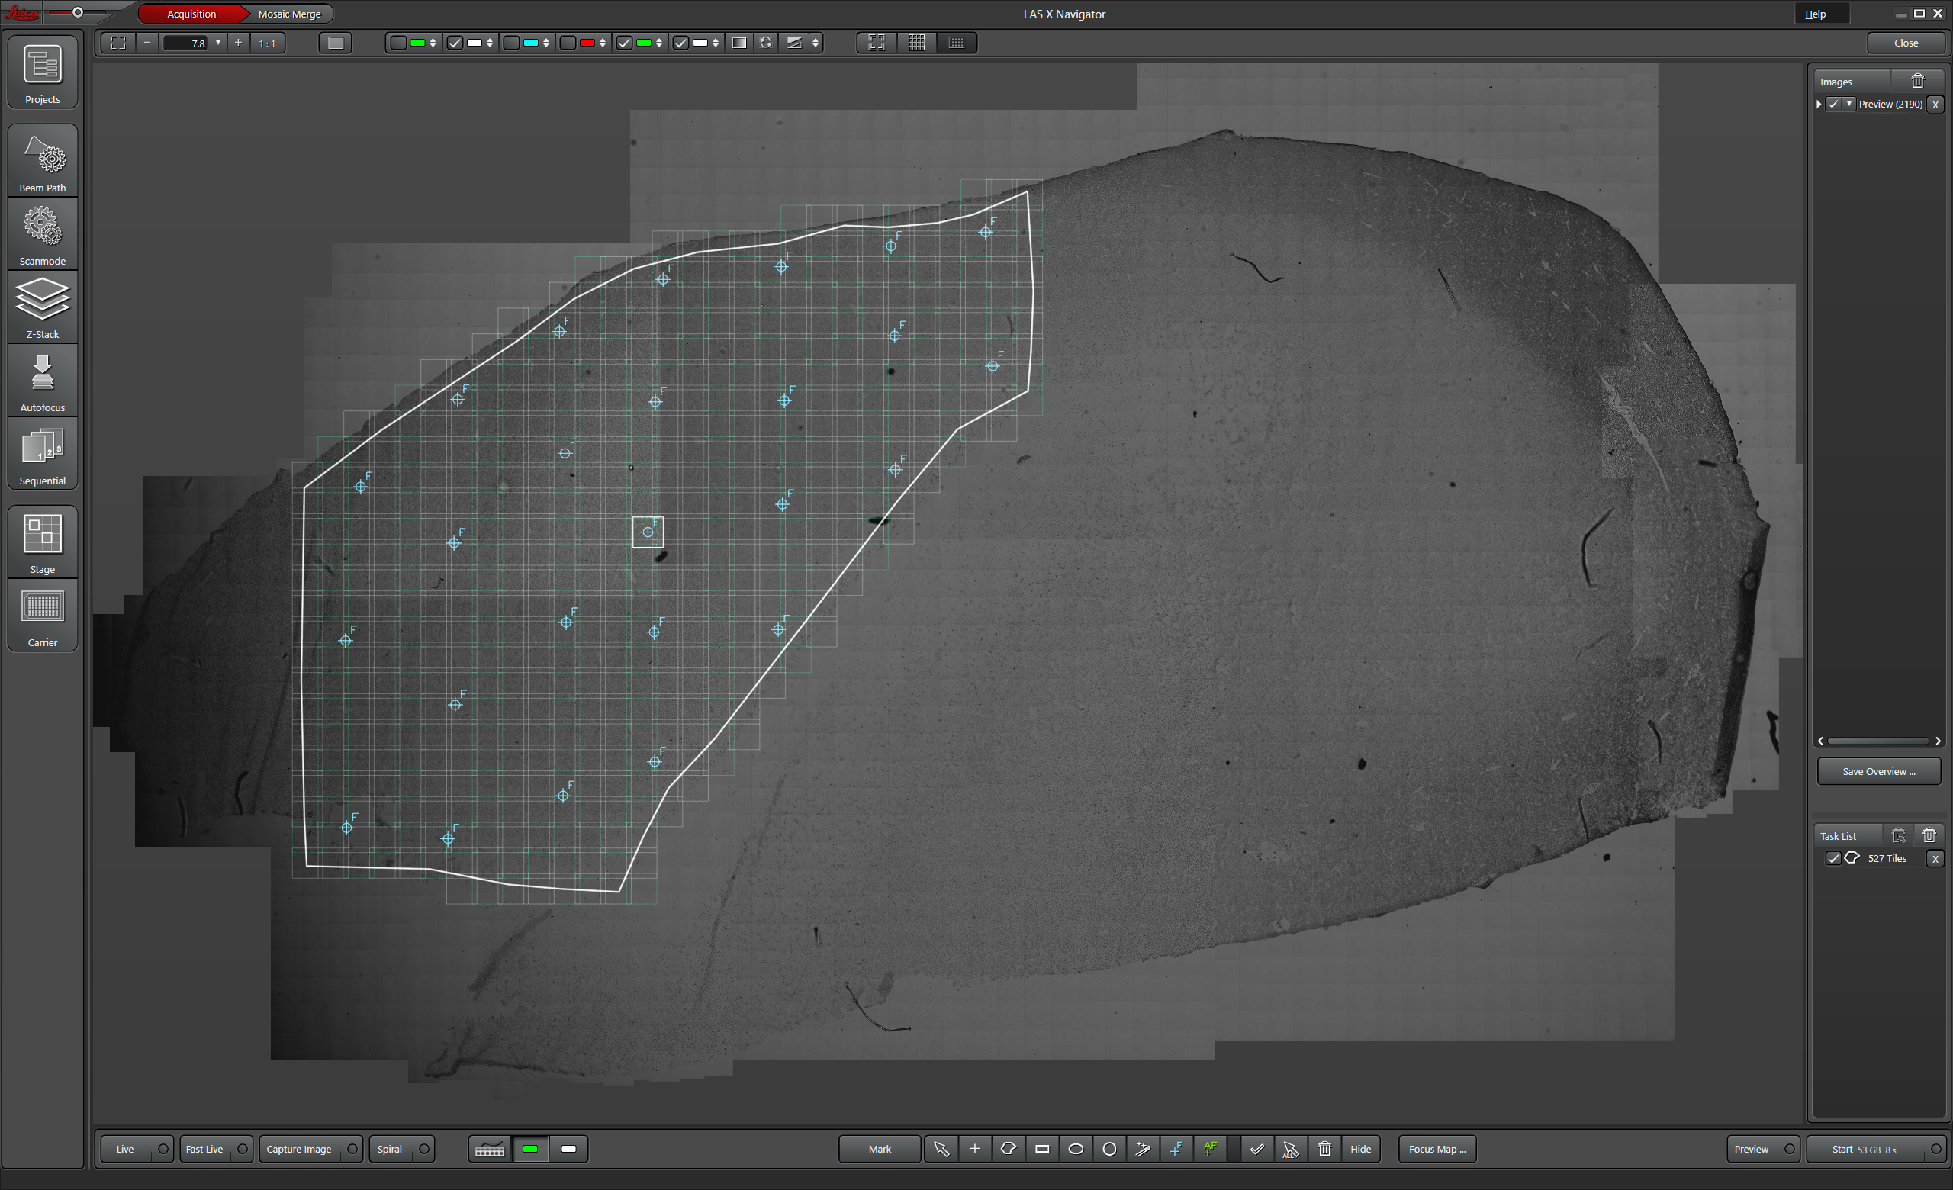The image size is (1953, 1190).
Task: Open the Preview visibility dropdown arrow
Action: pos(1849,104)
